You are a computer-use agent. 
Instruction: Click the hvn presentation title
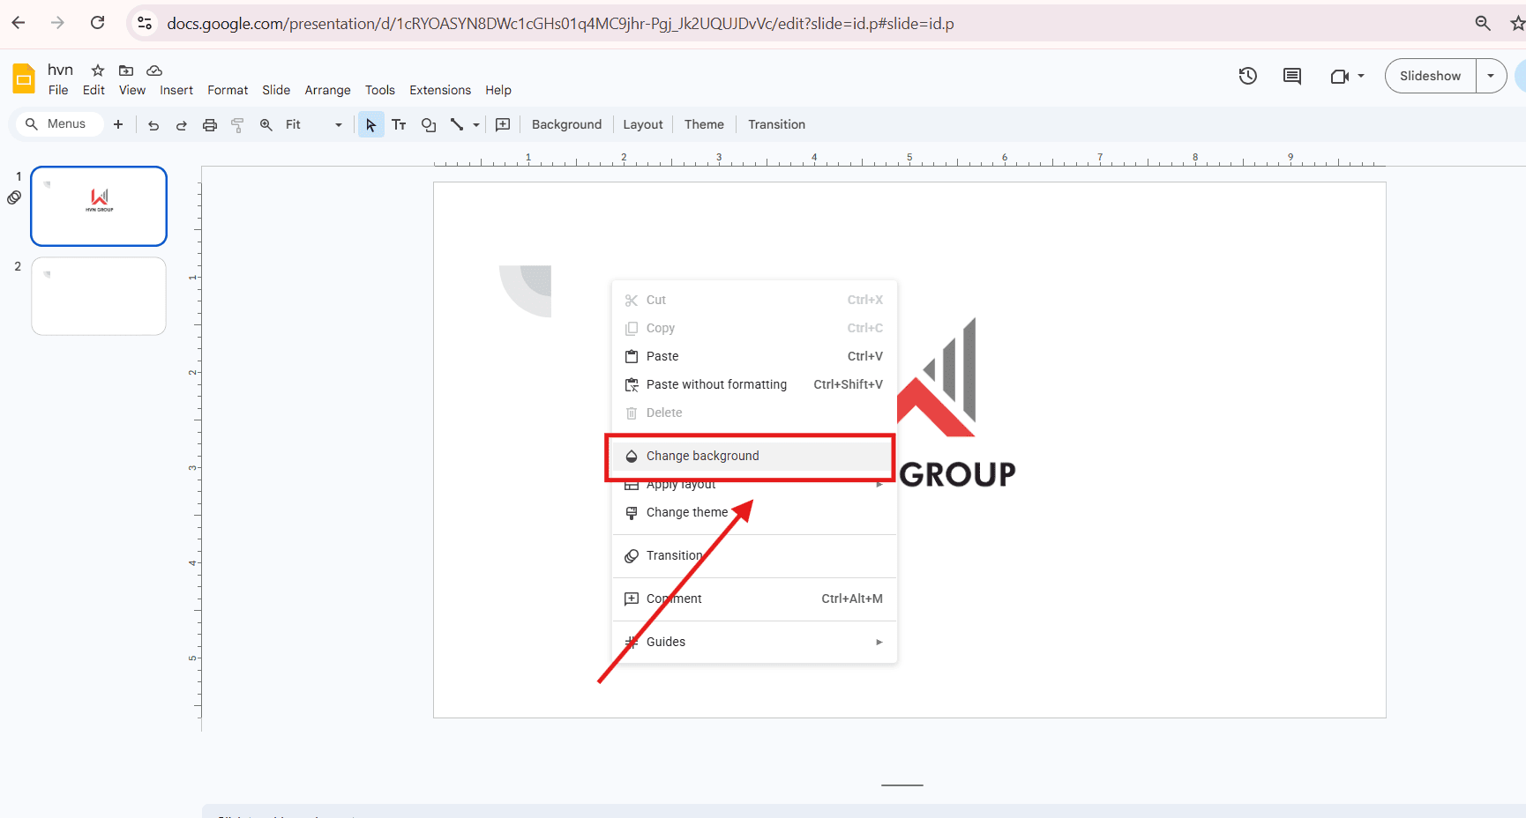60,70
